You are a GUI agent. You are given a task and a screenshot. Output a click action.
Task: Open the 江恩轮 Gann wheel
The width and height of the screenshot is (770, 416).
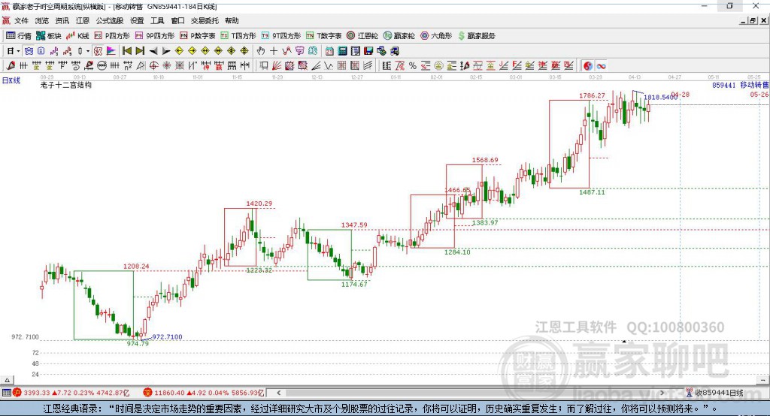tap(362, 36)
